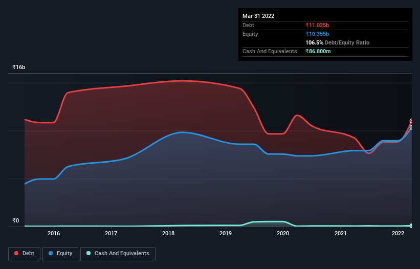
Task: Click the red Debt legend dot
Action: pos(16,253)
